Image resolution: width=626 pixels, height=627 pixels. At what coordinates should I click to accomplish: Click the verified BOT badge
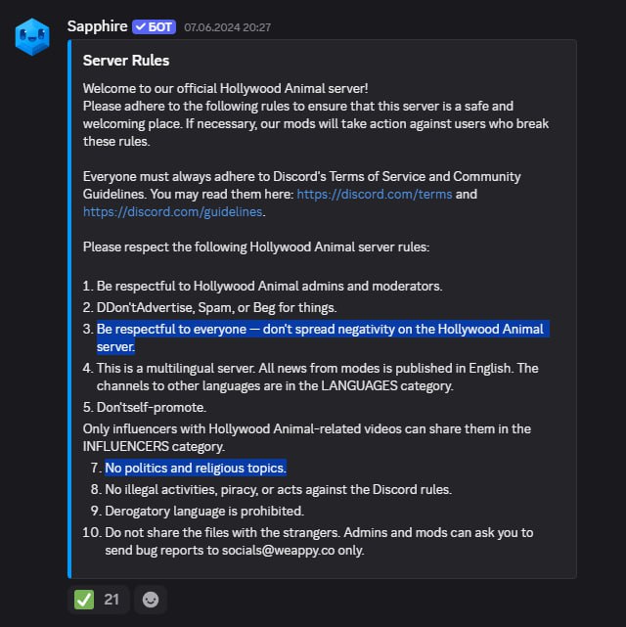[154, 26]
